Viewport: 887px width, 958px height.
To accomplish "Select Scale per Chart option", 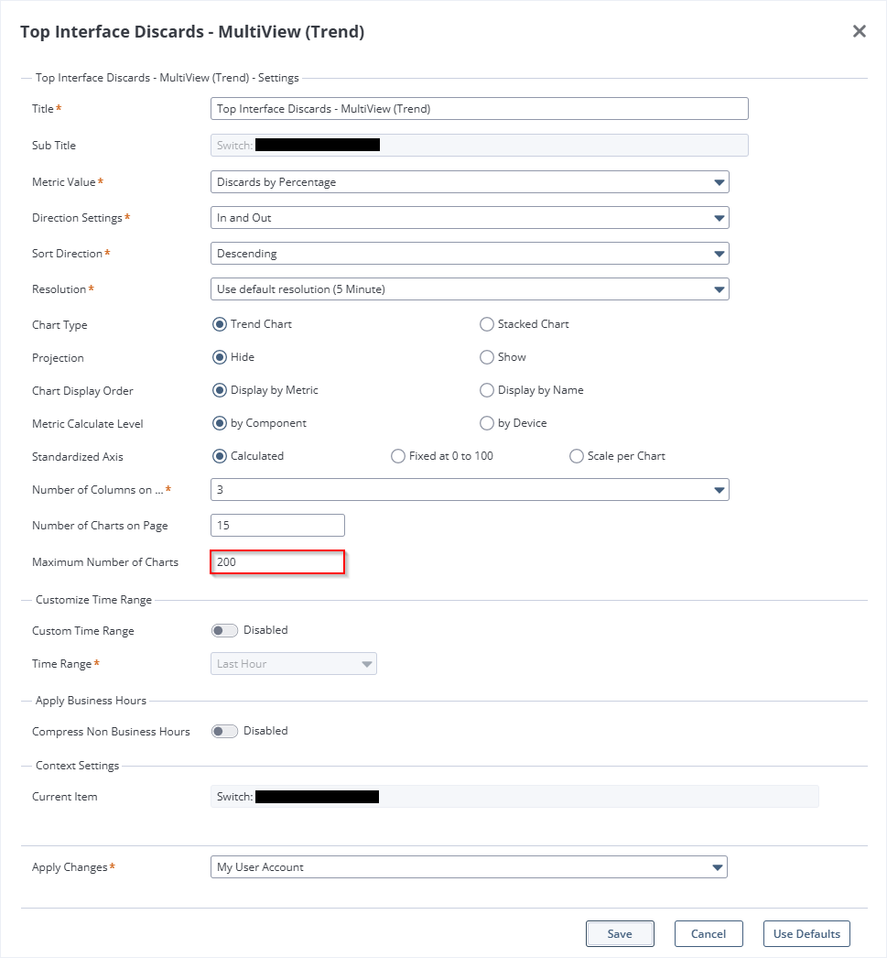I will (x=577, y=456).
